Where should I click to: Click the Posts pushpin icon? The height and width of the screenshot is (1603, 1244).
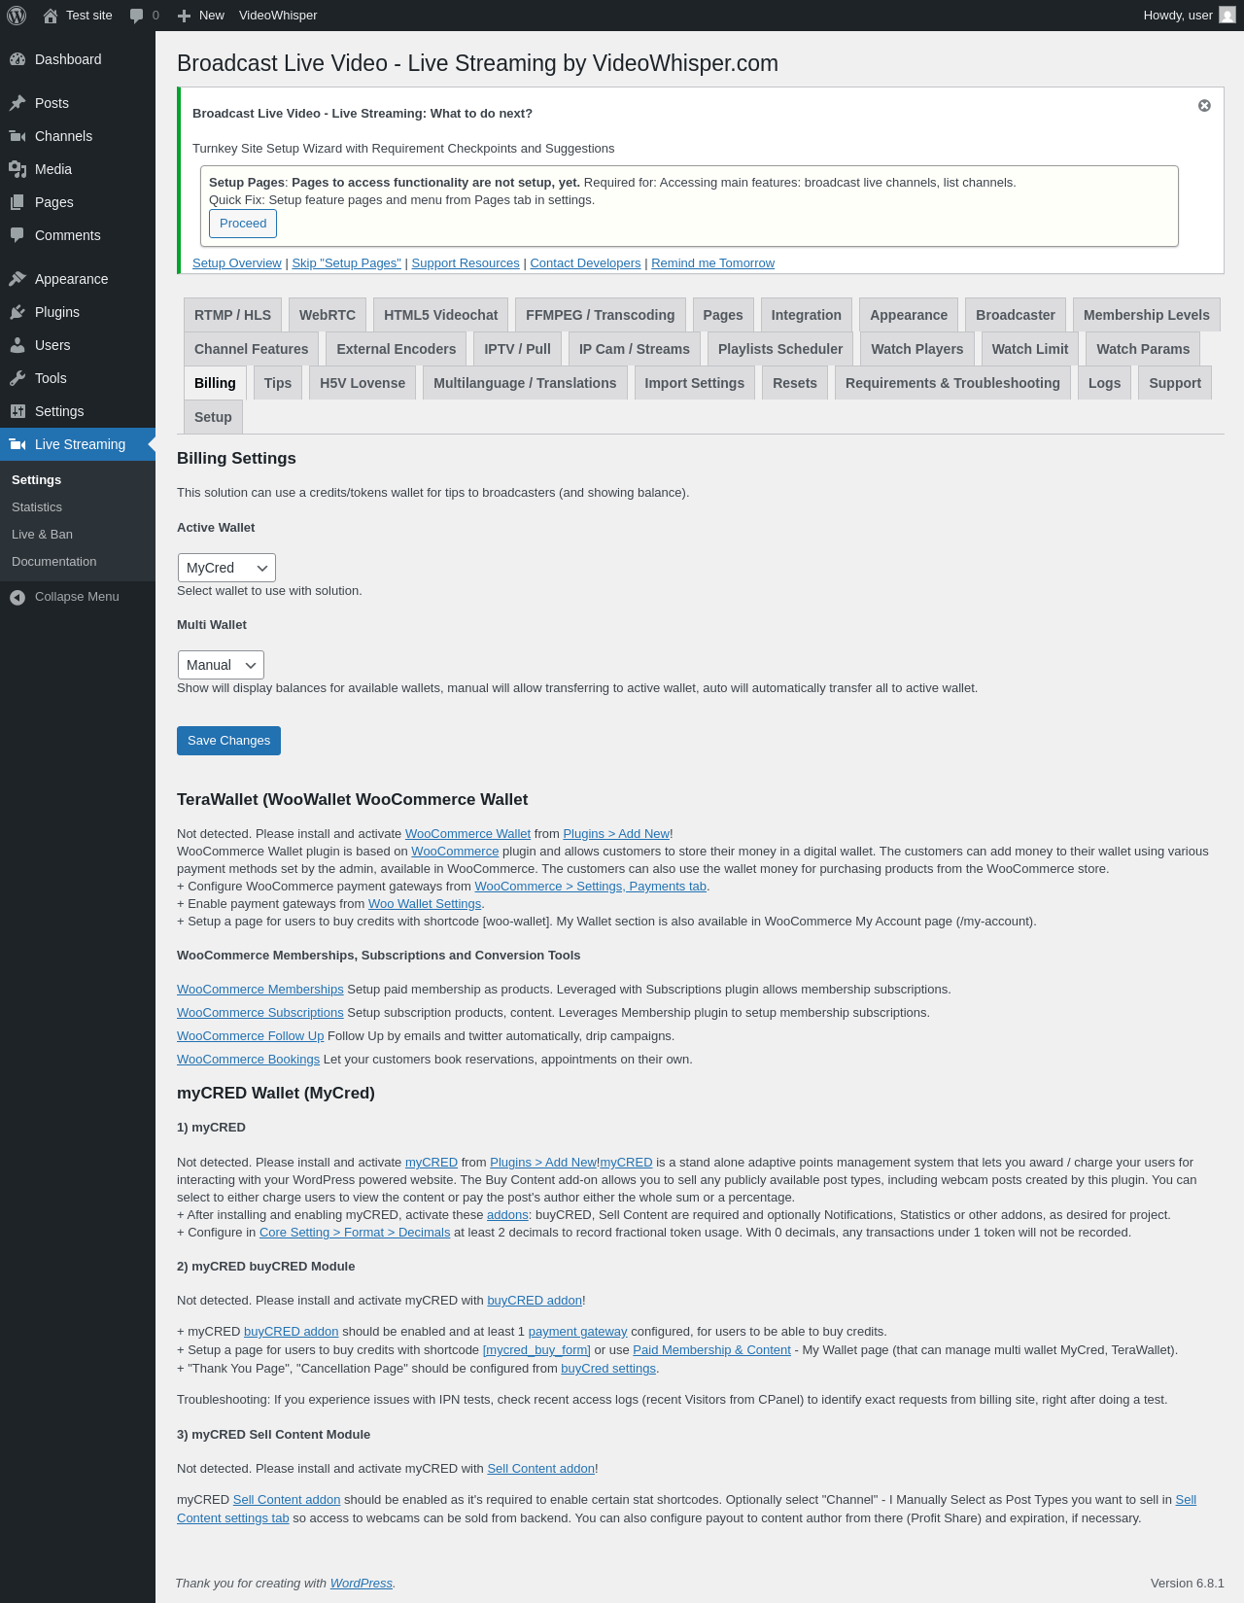[17, 103]
